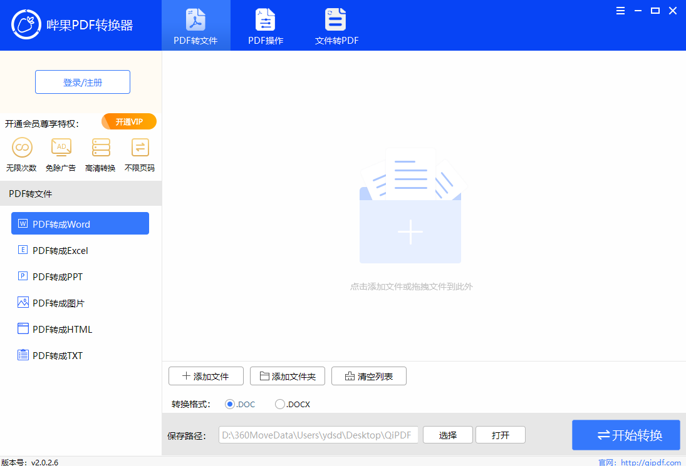This screenshot has height=466, width=686.
Task: Click the 开始转换 button
Action: tap(626, 435)
